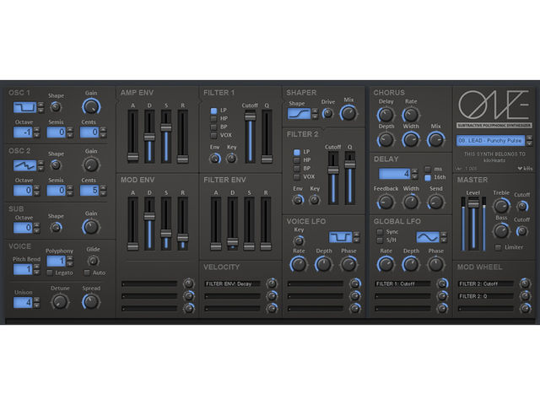Click the Pitch Bend range value field
Screen dimensions: 540x405
[x=23, y=269]
